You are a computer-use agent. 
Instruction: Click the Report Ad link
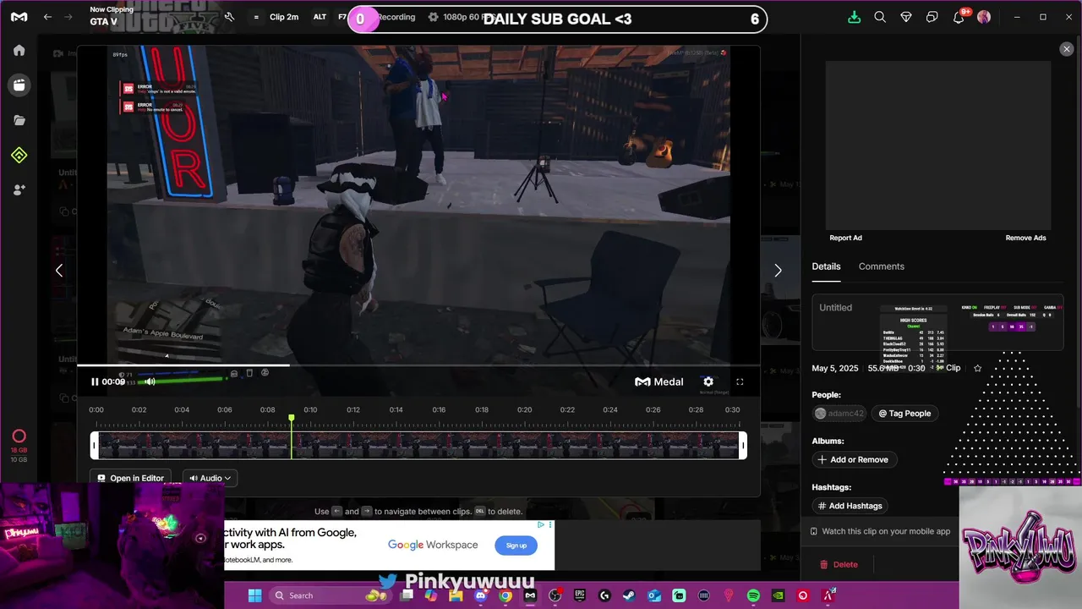(845, 238)
